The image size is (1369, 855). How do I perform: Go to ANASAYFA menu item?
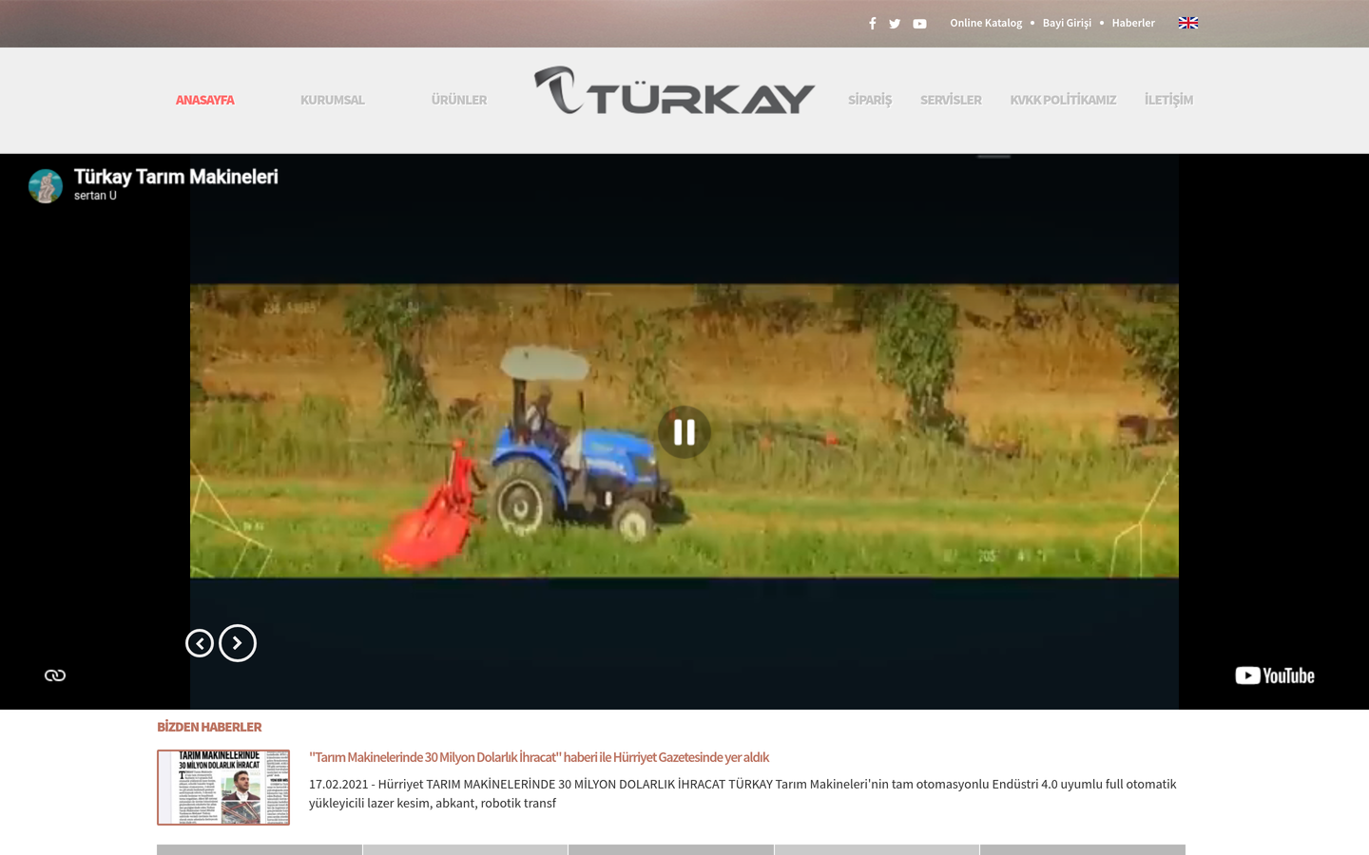(204, 100)
